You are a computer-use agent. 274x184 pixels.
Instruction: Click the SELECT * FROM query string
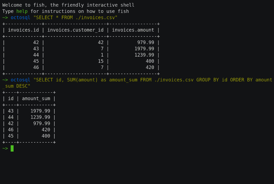(x=75, y=18)
